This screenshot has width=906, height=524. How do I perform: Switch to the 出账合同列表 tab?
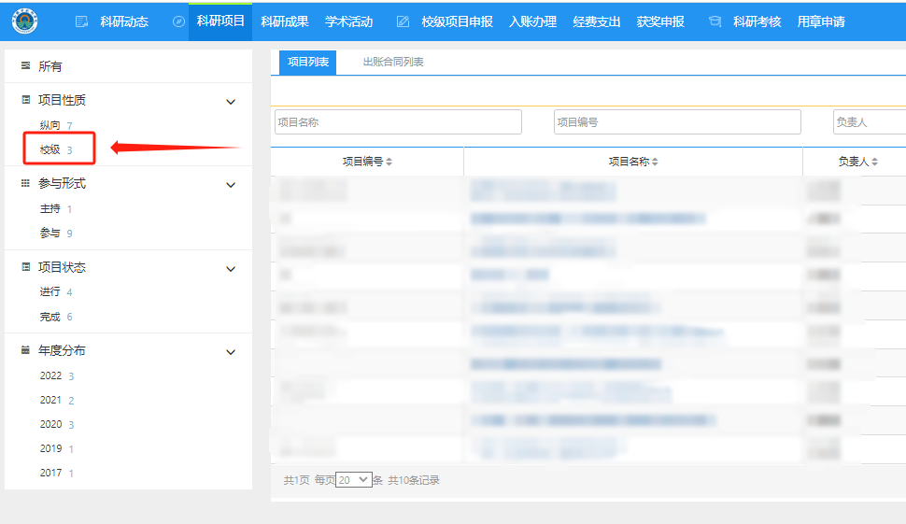(x=393, y=62)
